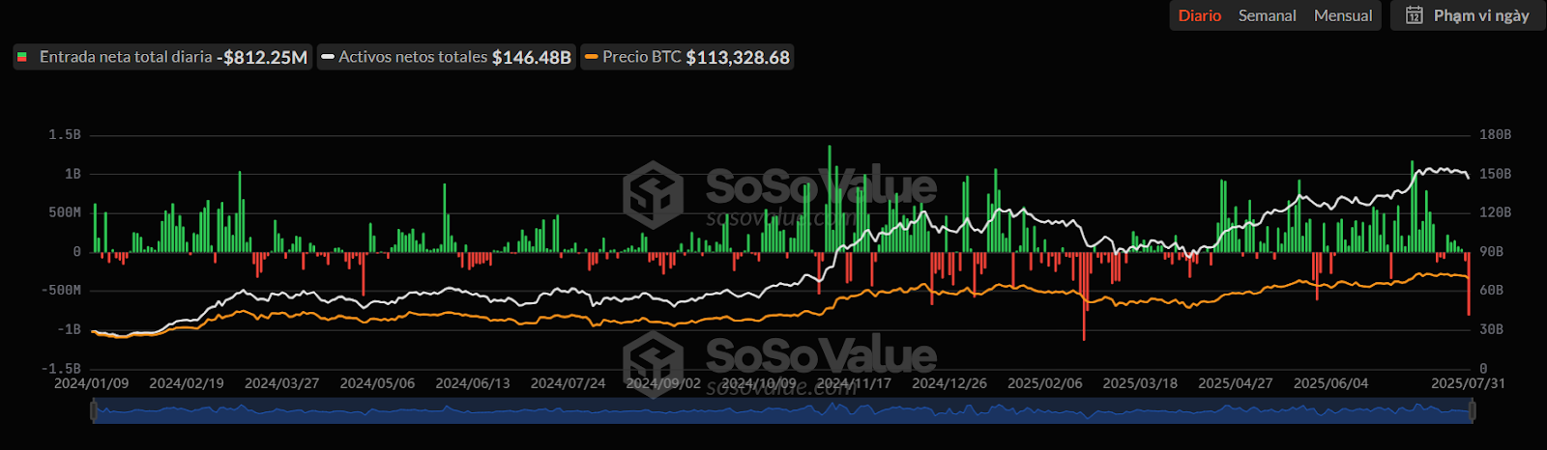Click the 2024/05/06 x-axis date label
This screenshot has width=1547, height=450.
pos(377,383)
